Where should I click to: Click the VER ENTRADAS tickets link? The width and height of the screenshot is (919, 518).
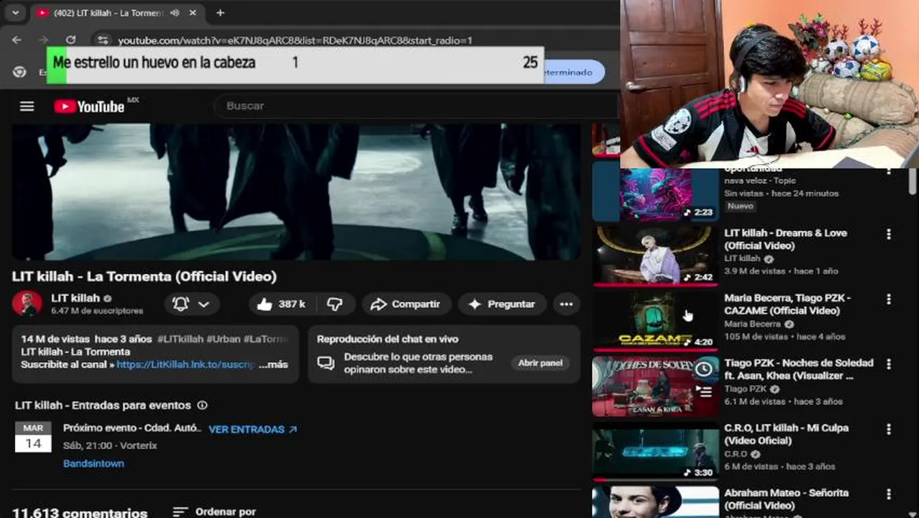[x=252, y=430]
